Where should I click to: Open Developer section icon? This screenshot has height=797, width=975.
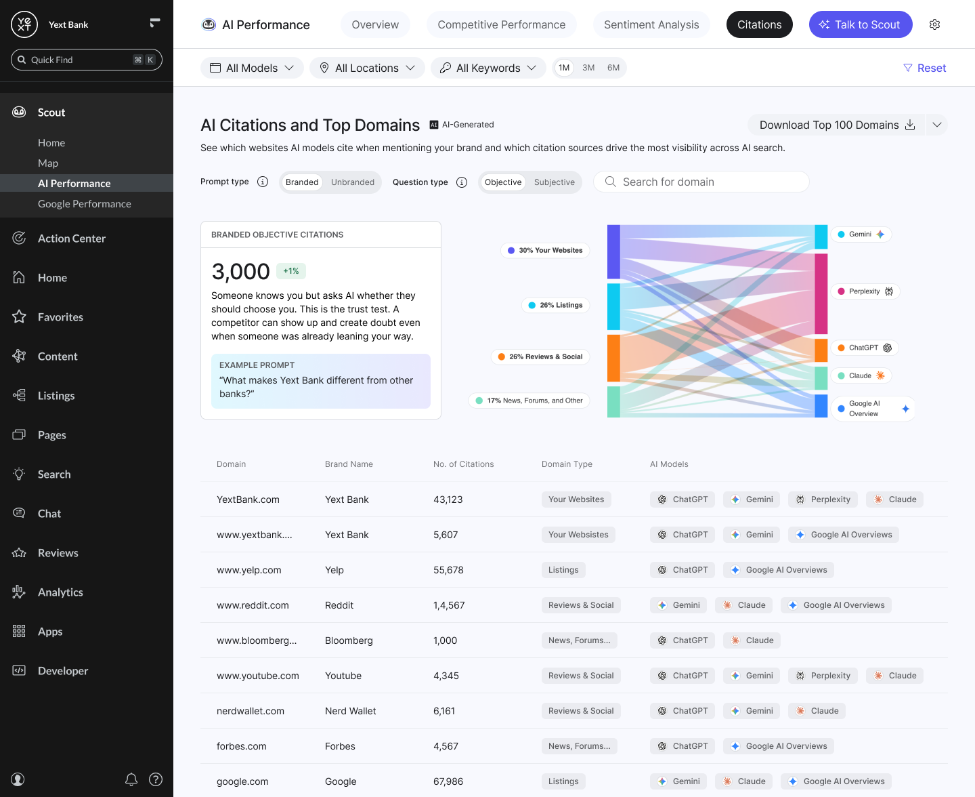19,671
